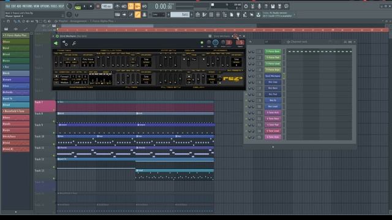
Task: Select the 'snare' pattern in picker
Action: pyautogui.click(x=16, y=79)
